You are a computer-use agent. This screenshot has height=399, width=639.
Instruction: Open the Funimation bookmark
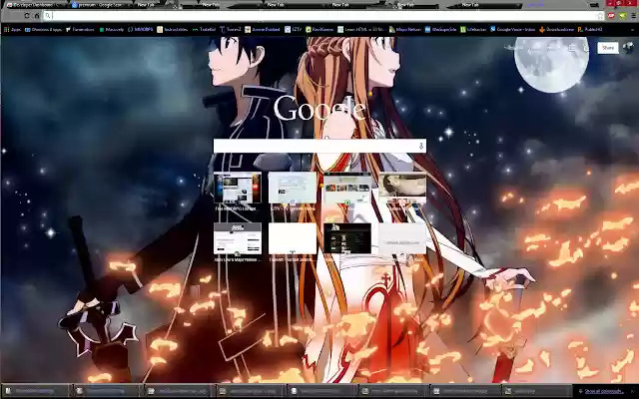(x=80, y=29)
